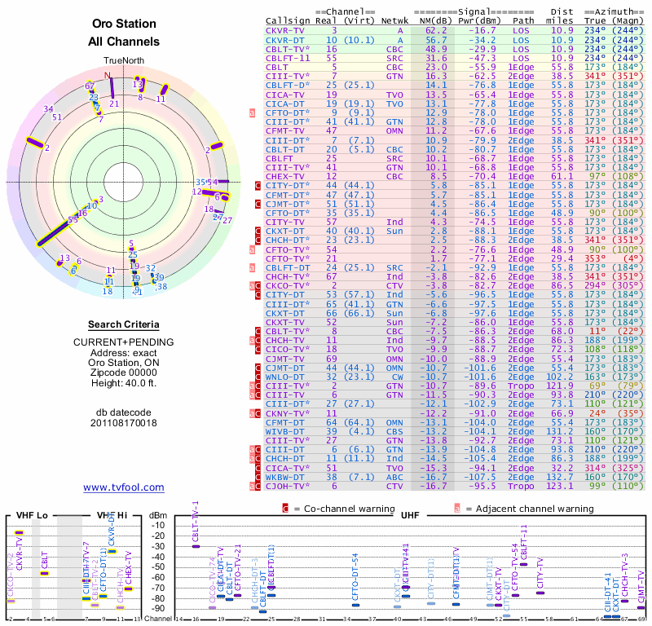Viewport: 652px width, 626px height.
Task: Click the 'aC' warning markers beside CKCO-TV*
Action: point(255,286)
